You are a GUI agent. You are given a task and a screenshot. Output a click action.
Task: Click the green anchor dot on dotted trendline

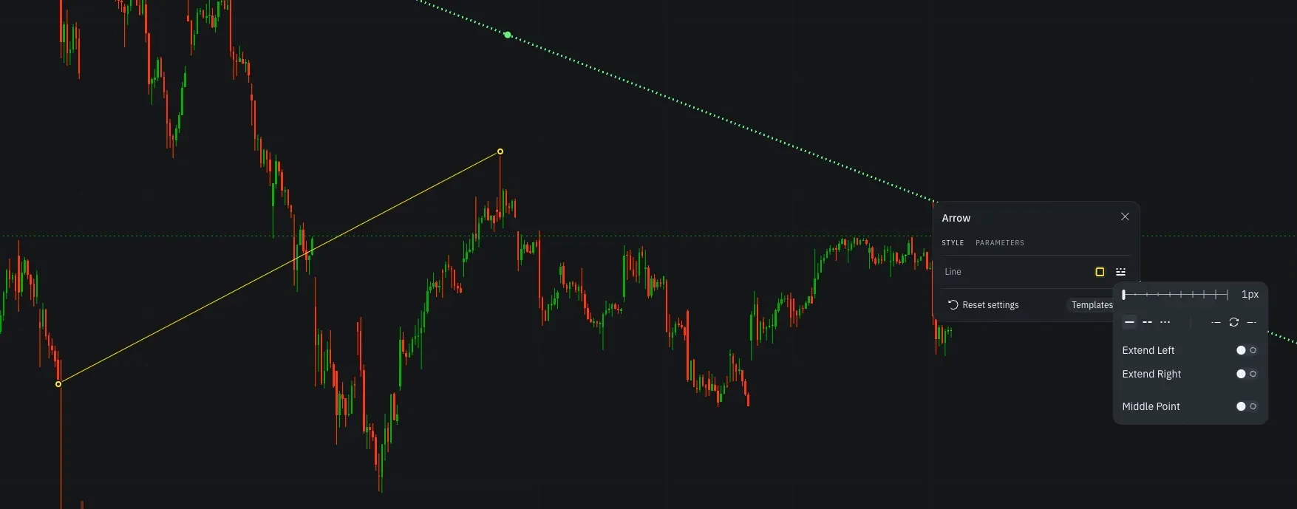pyautogui.click(x=507, y=35)
